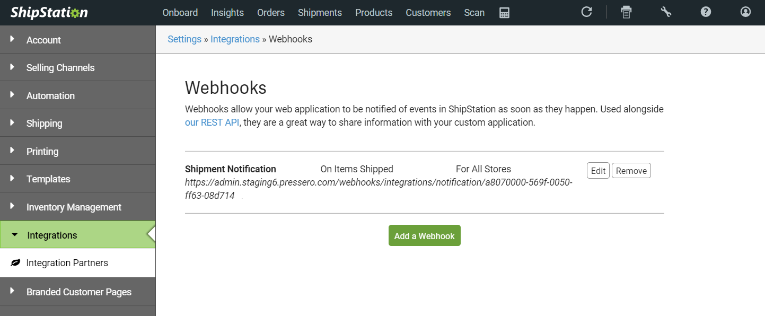The image size is (765, 316).
Task: Expand the Account sidebar section
Action: 78,40
